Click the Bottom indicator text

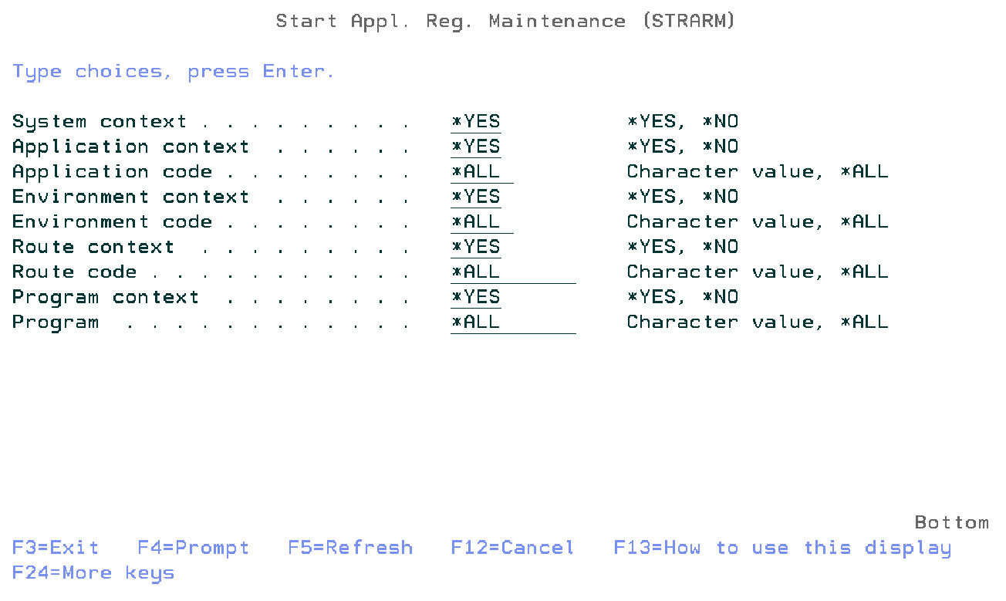[x=951, y=523]
